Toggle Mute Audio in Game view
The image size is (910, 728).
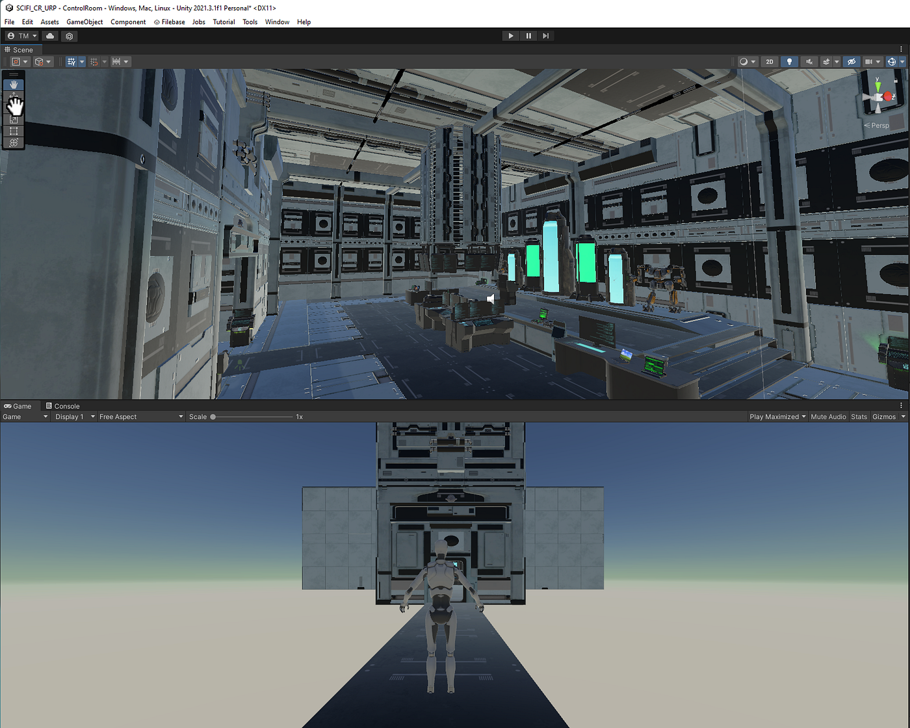[x=828, y=416]
